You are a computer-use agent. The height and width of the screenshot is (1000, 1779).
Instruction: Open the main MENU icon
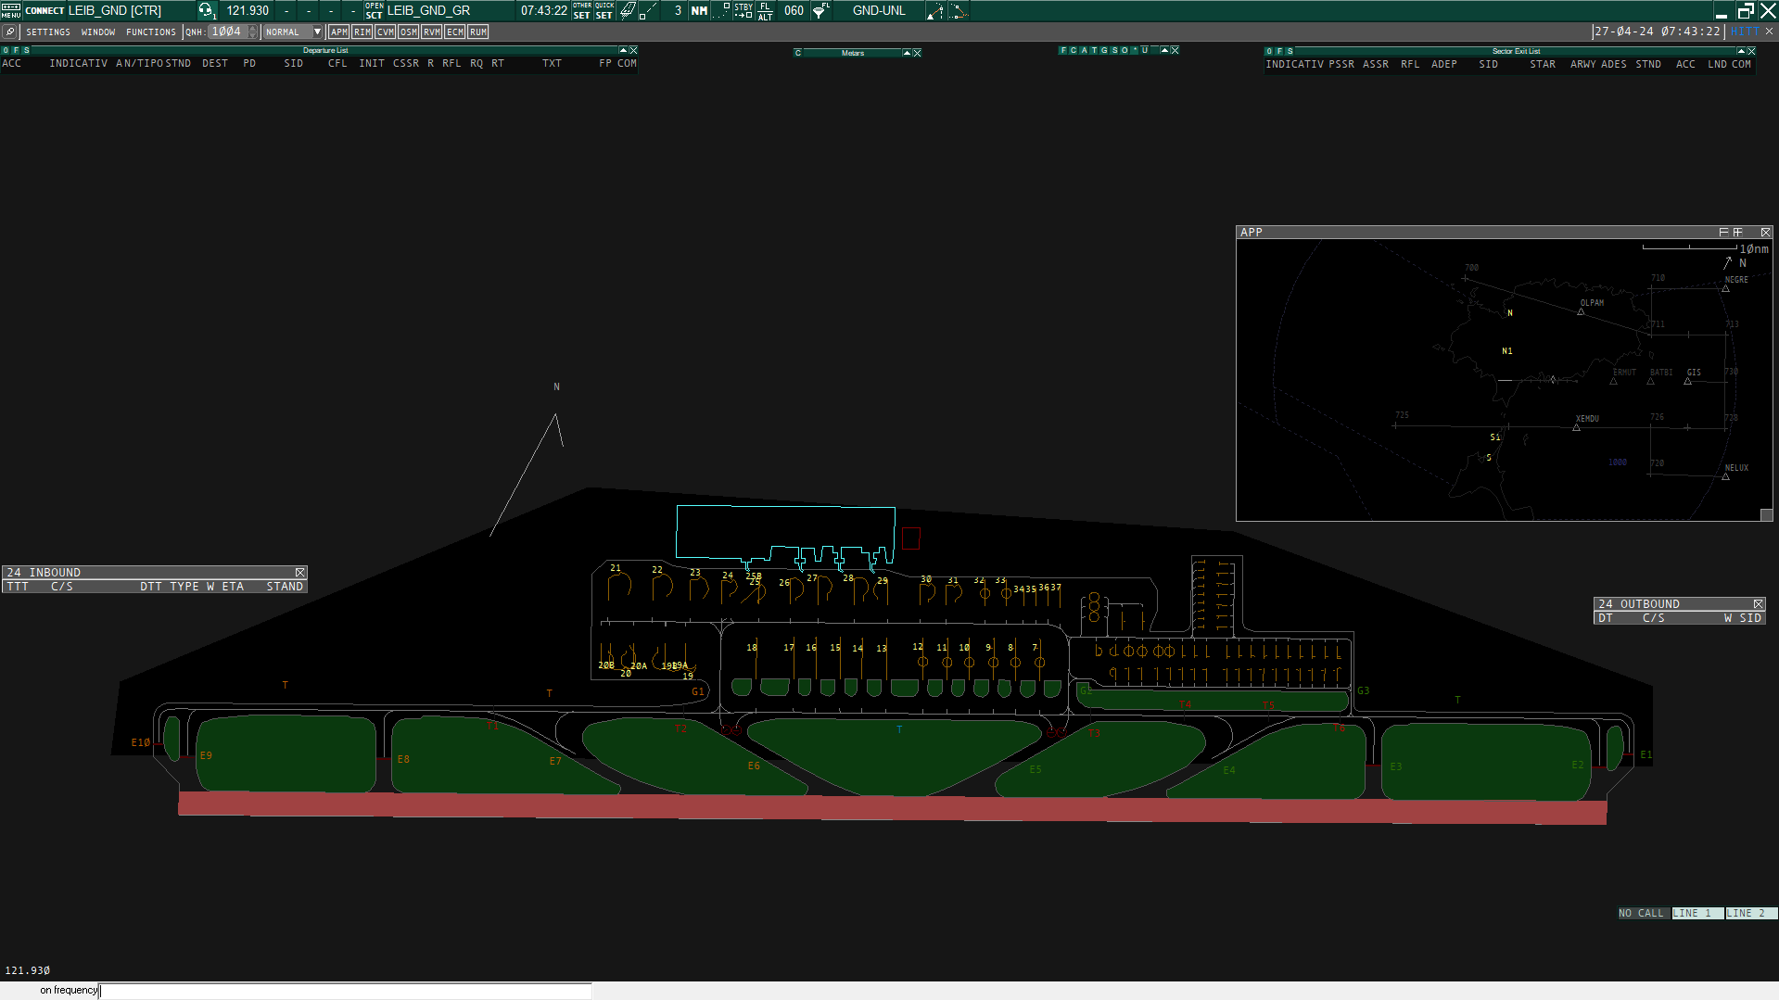point(10,10)
